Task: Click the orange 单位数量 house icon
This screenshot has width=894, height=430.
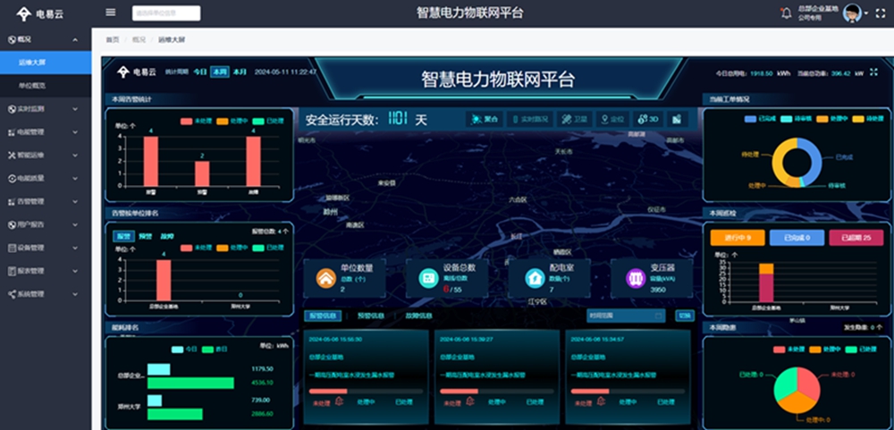Action: coord(323,278)
